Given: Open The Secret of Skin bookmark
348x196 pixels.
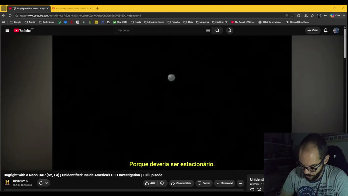Looking at the screenshot, I should pyautogui.click(x=243, y=22).
